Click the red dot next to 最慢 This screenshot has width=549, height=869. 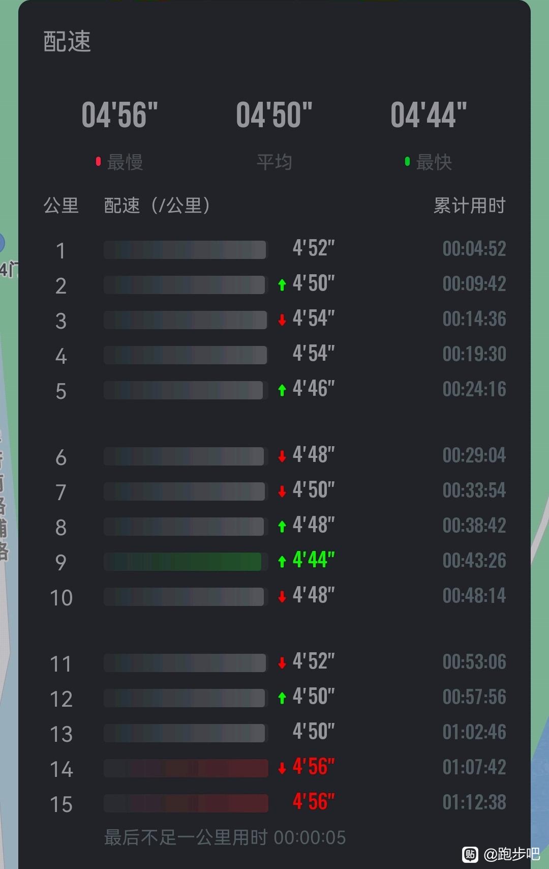point(99,162)
